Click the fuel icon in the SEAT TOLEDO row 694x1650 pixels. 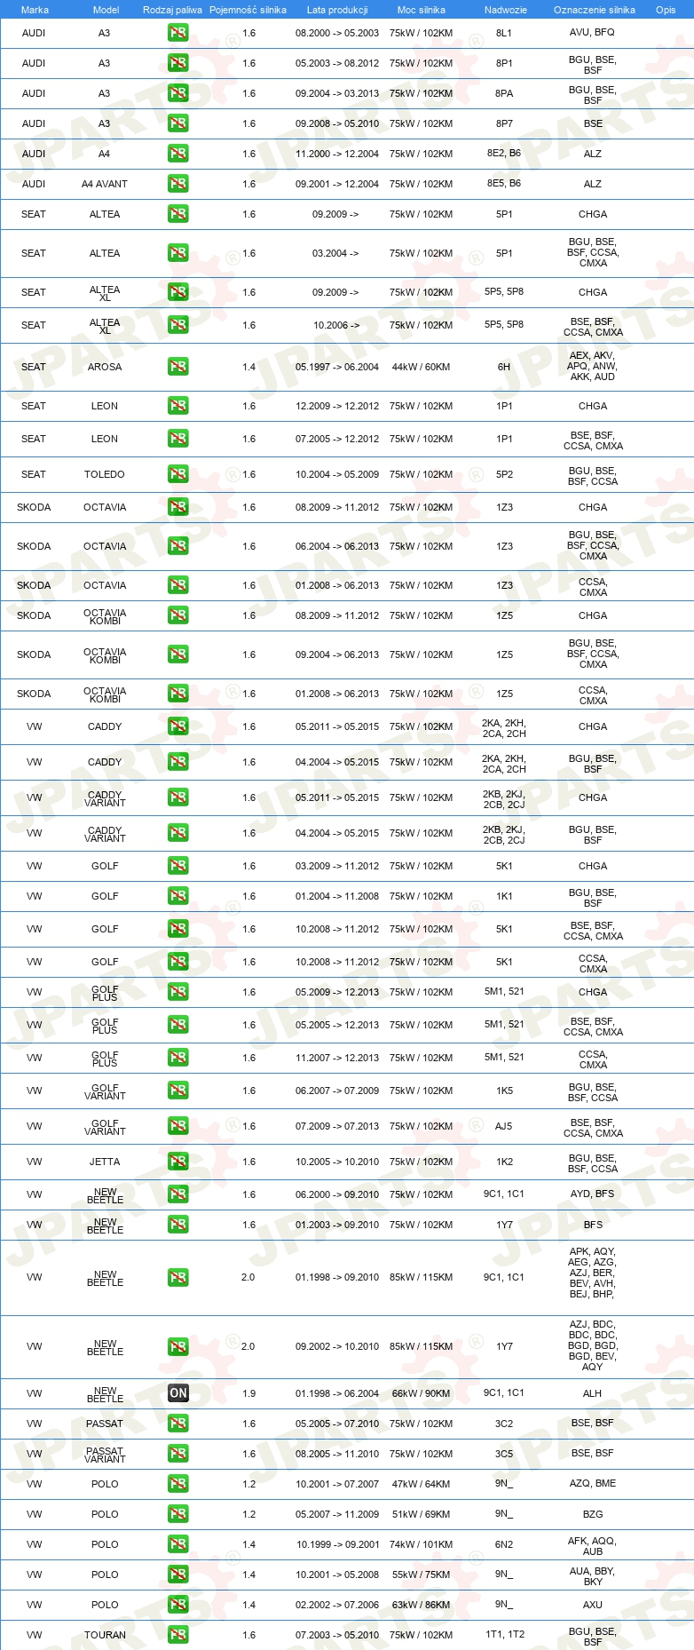(177, 474)
